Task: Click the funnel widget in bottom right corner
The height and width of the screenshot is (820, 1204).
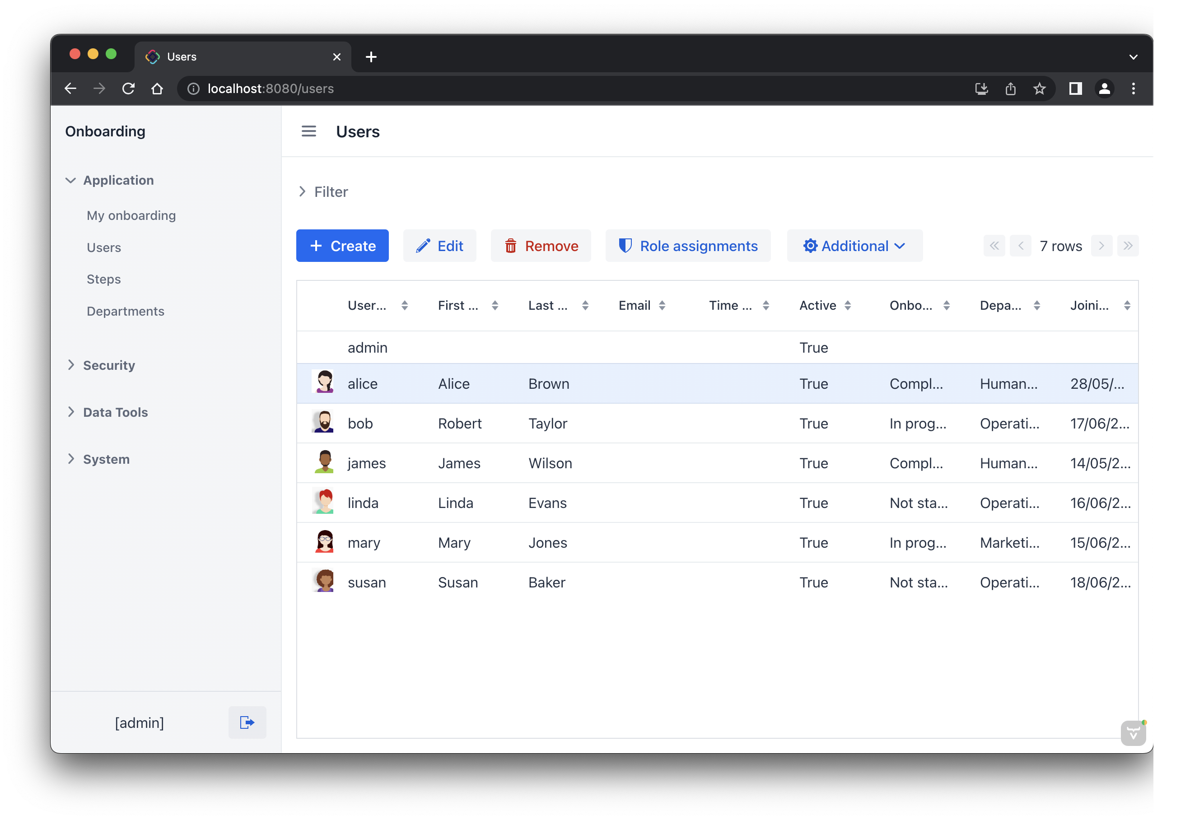Action: [1133, 732]
